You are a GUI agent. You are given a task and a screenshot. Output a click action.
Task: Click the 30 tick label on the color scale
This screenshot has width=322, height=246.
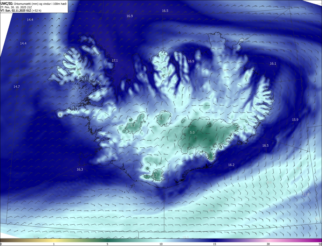pos(268,244)
